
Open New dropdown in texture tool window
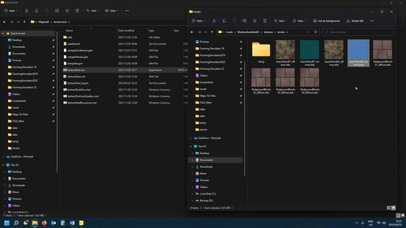[x=11, y=11]
